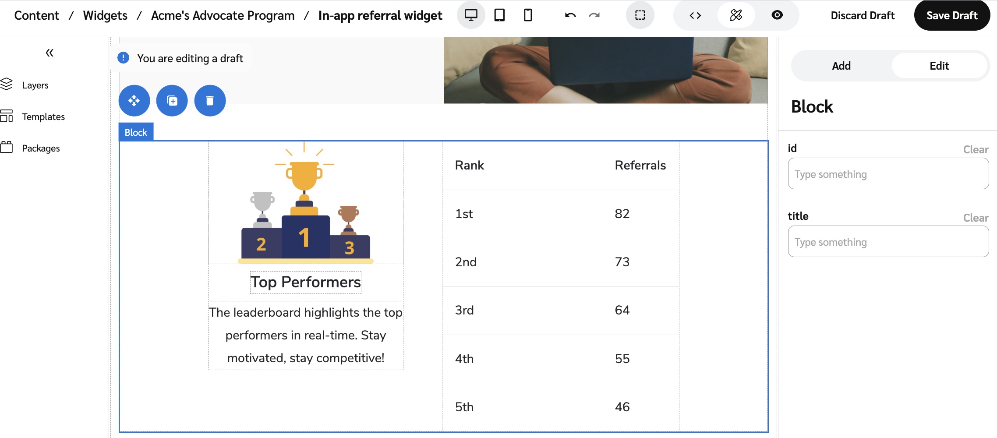Delete the selected block via trash icon
This screenshot has height=438, width=997.
click(x=210, y=101)
